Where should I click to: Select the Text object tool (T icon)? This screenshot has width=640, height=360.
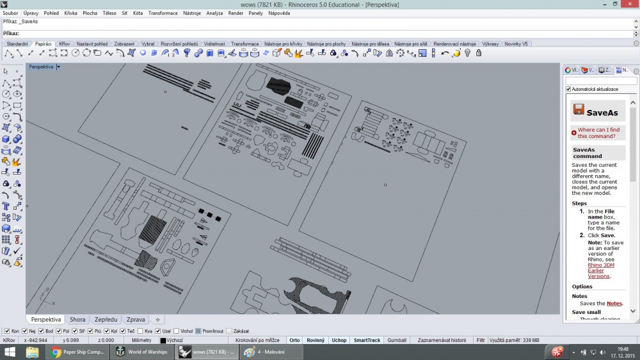click(6, 207)
